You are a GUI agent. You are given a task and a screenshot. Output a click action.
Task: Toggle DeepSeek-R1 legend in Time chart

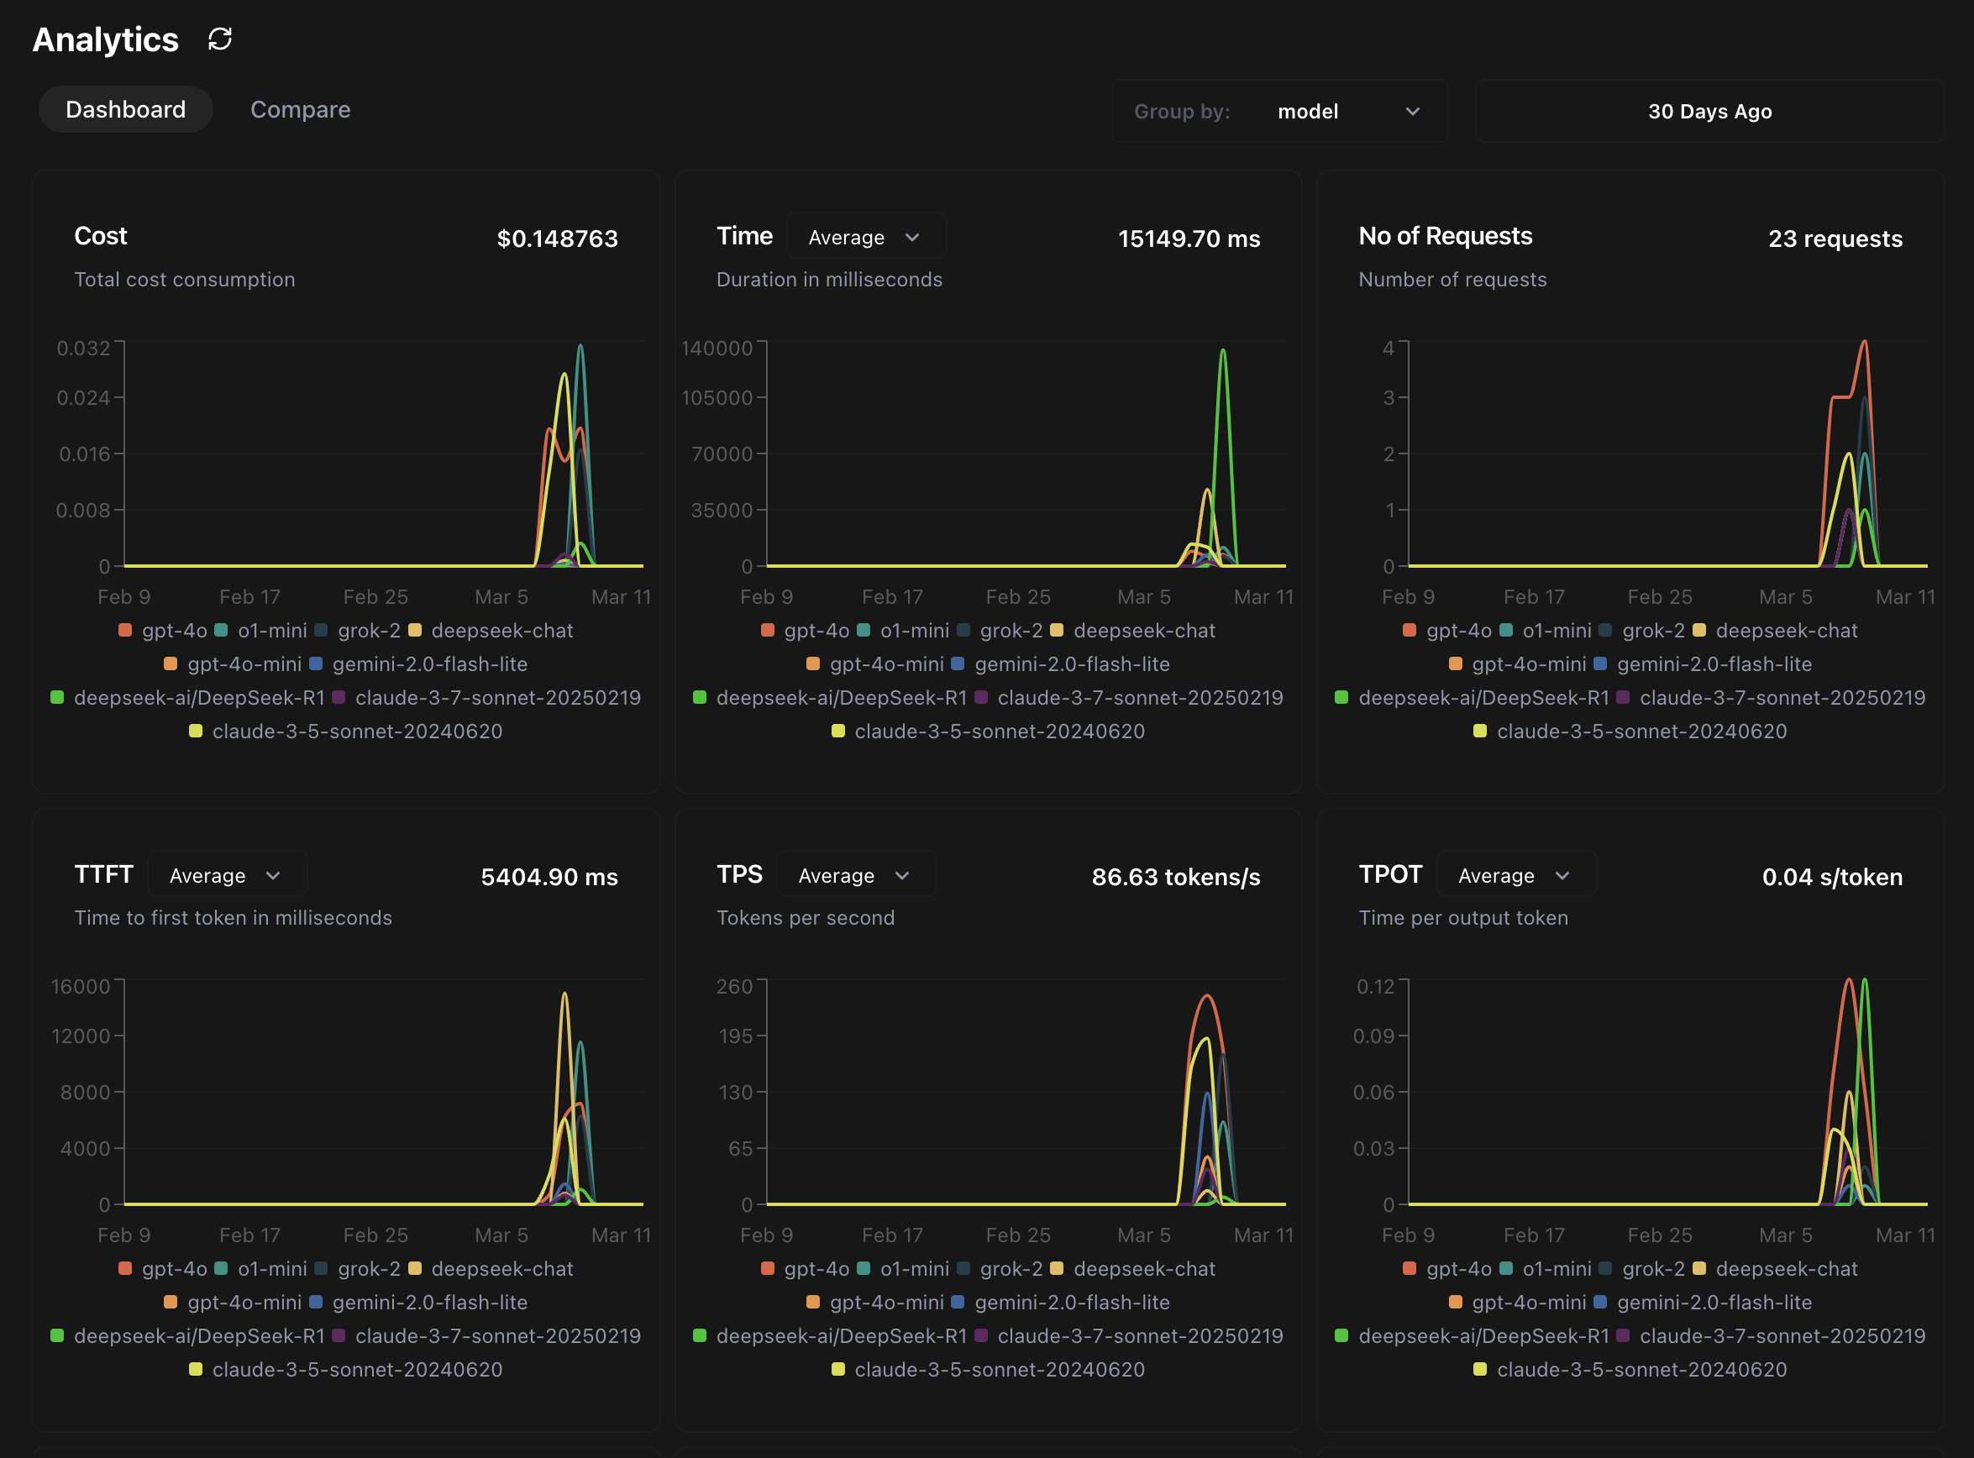830,697
